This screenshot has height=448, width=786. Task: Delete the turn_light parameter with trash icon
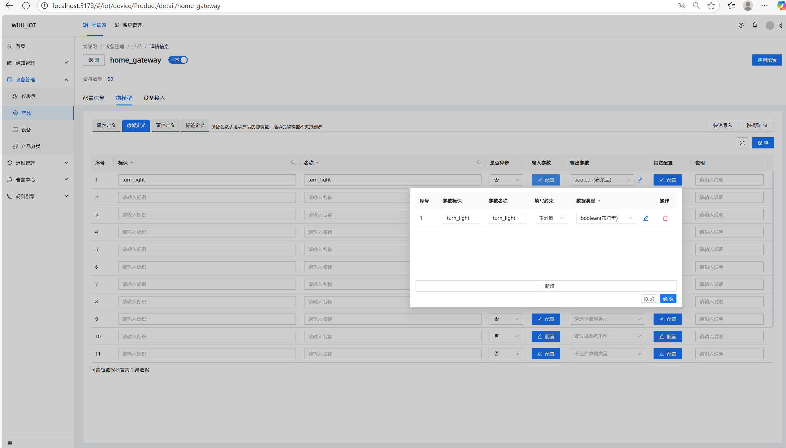(x=665, y=218)
